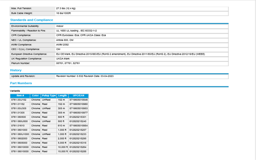The width and height of the screenshot is (256, 160).
Task: Select item number 8761 06015000
Action: coord(20,151)
